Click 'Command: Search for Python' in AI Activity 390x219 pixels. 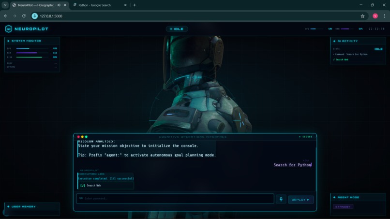point(350,54)
